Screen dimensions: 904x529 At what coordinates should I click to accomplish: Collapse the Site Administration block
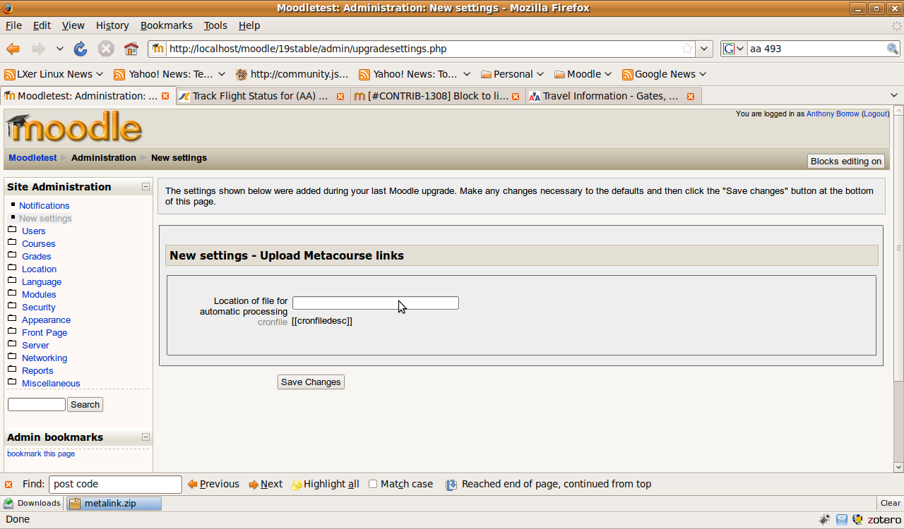click(x=145, y=187)
